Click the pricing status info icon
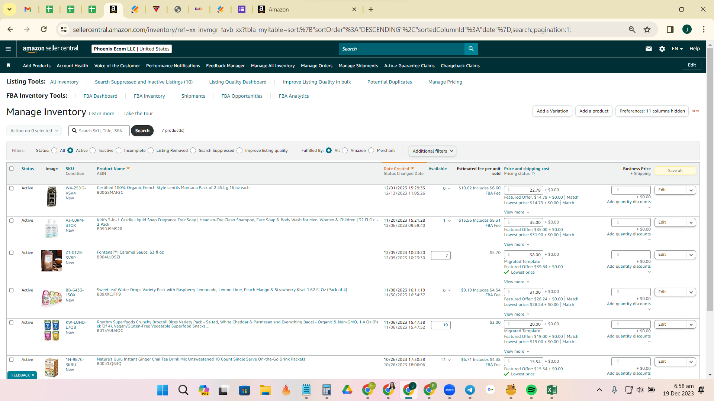 [533, 174]
